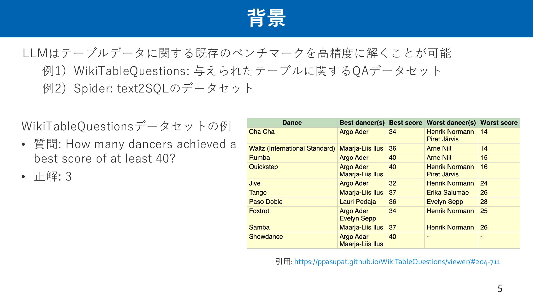533x299 pixels.
Task: Click the line beginning '例1）WikiTableQuestions'
Action: click(242, 71)
